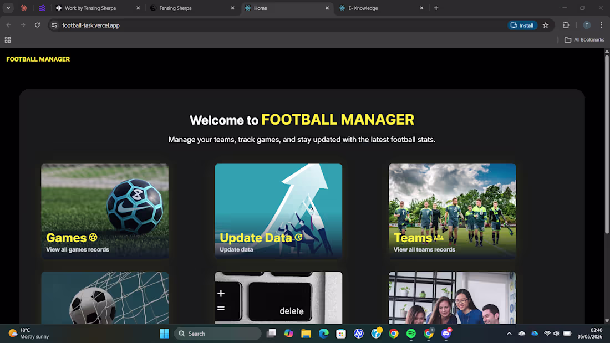Image resolution: width=610 pixels, height=343 pixels.
Task: Click the soccer ball icon beside Games
Action: pyautogui.click(x=93, y=237)
